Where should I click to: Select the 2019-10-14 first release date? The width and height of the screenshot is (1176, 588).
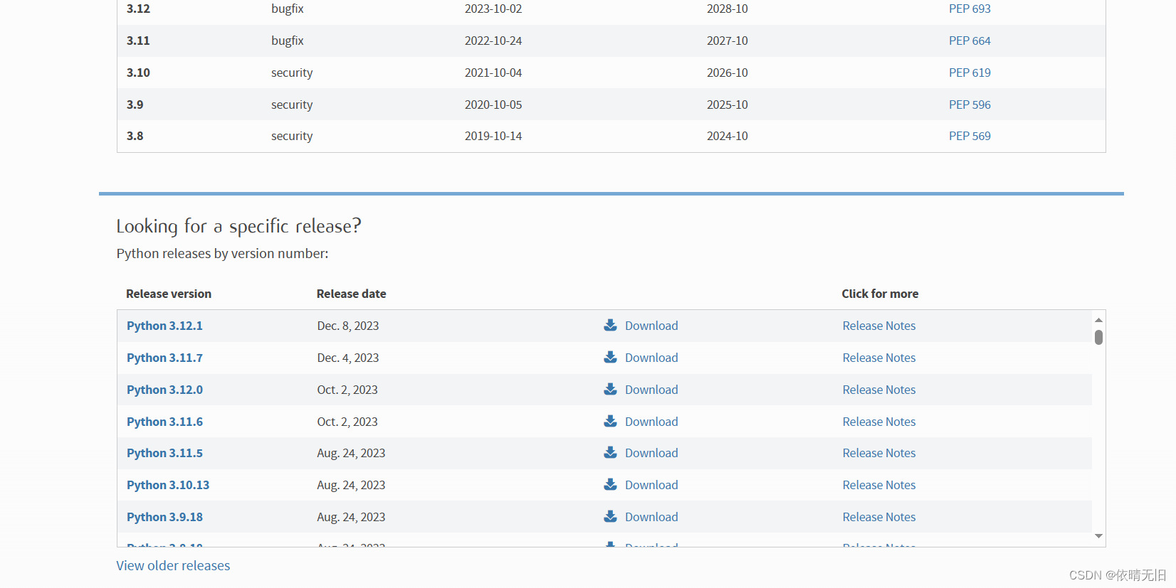tap(493, 136)
